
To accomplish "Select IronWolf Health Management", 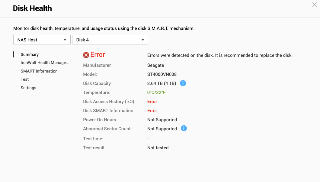I will coord(45,63).
